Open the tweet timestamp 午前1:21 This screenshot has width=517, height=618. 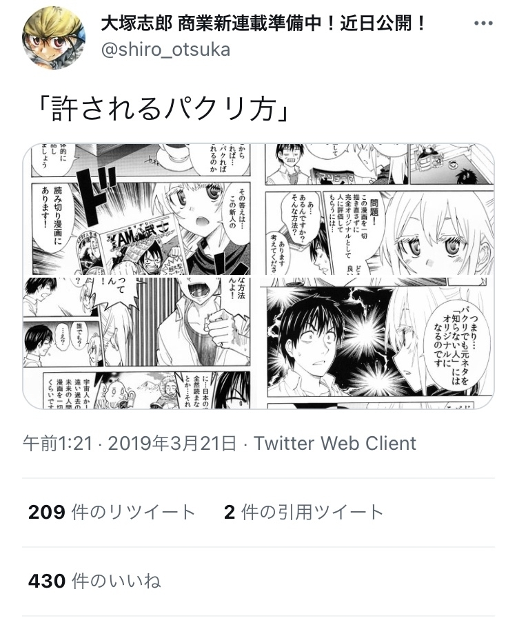[x=58, y=444]
